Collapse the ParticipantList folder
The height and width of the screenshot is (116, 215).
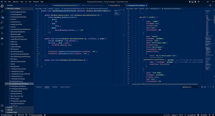coord(19,66)
